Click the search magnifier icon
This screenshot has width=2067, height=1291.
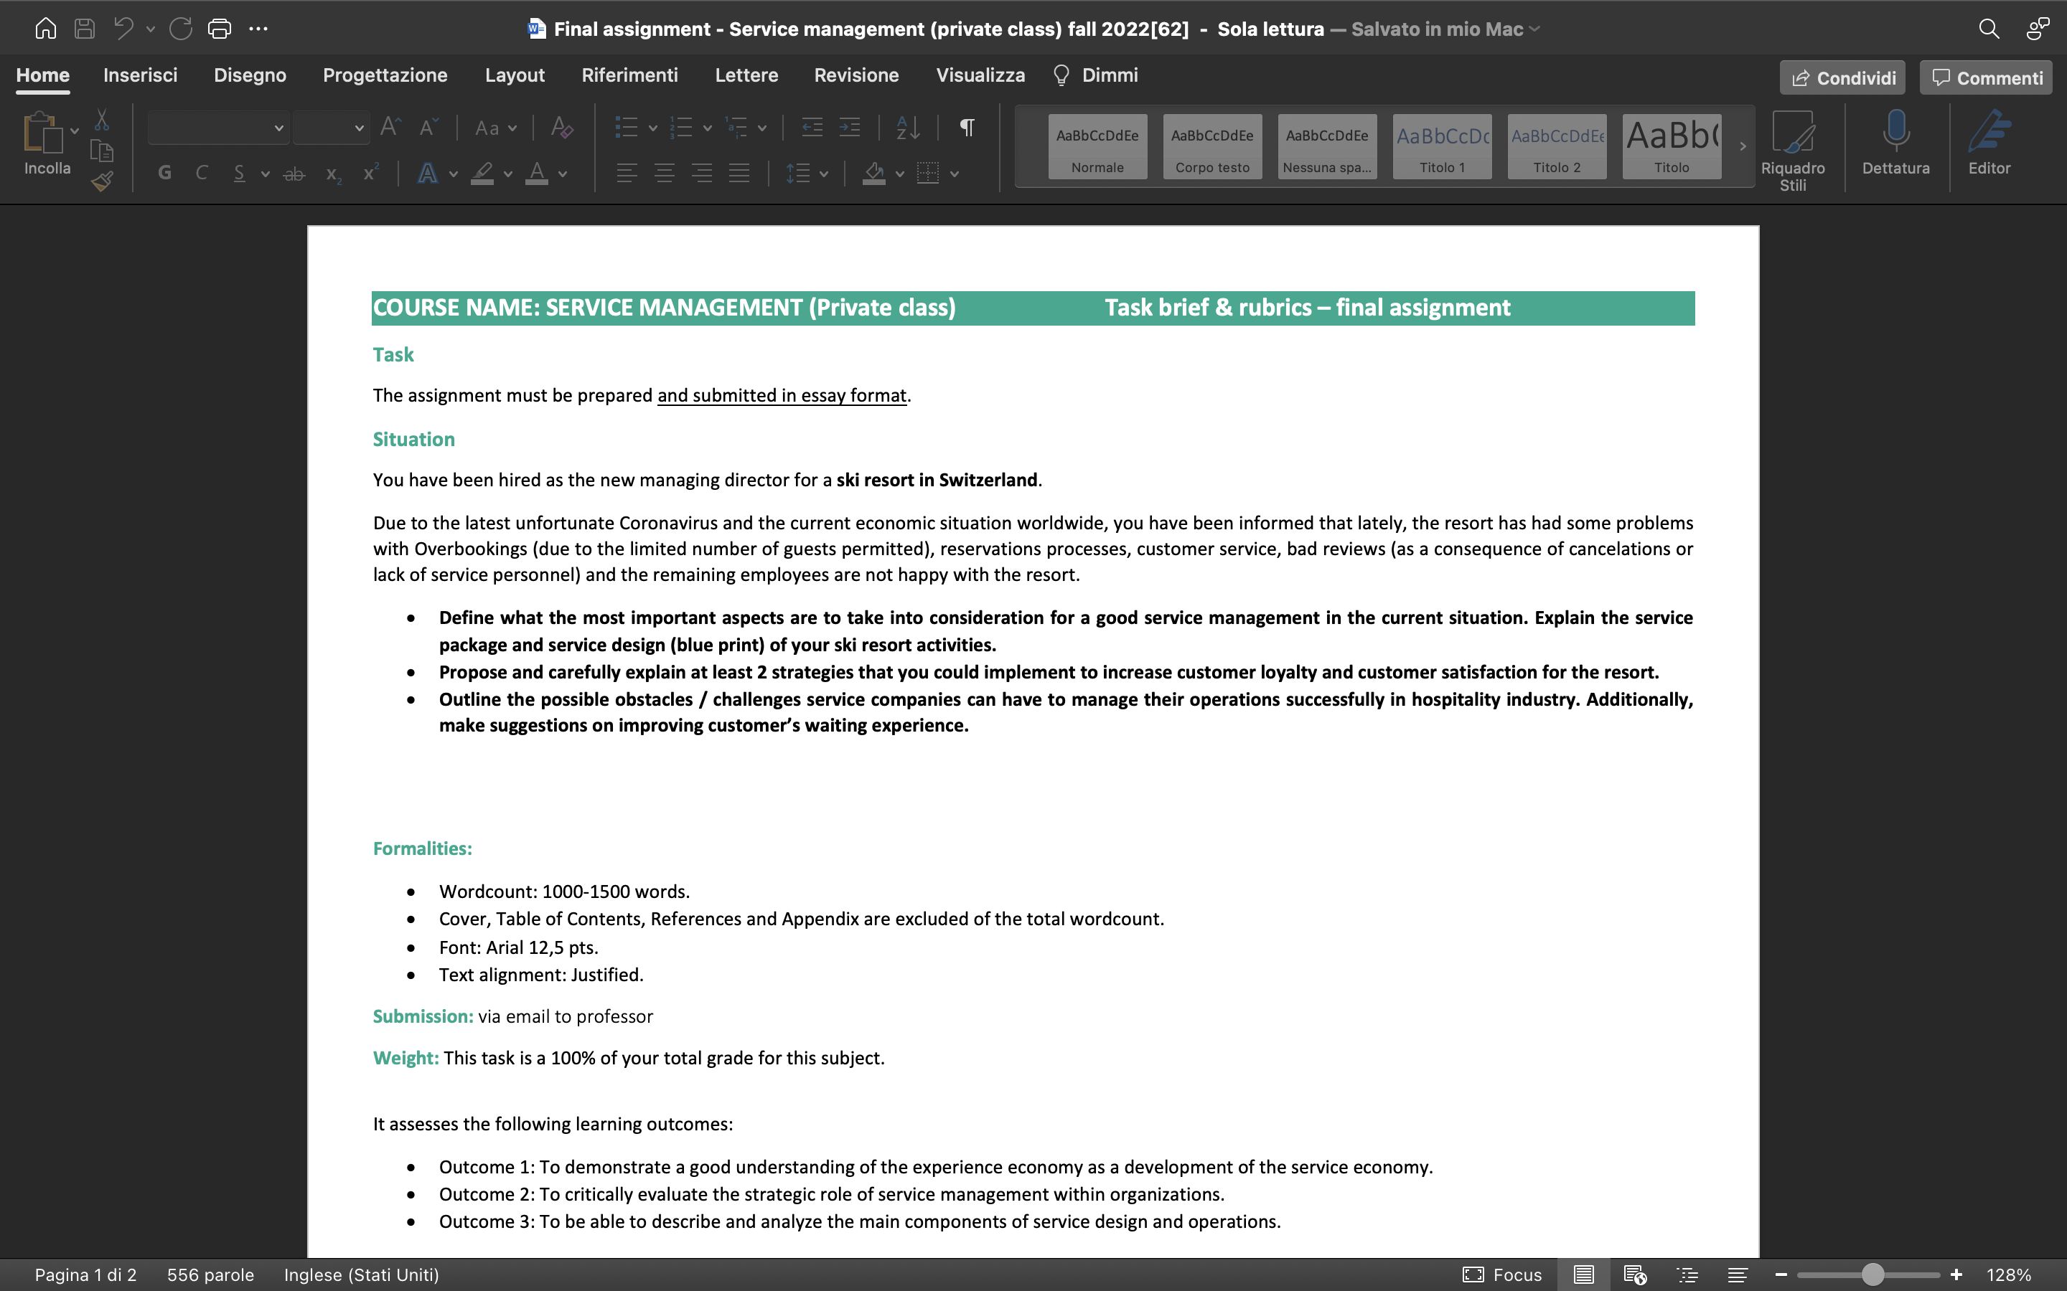pyautogui.click(x=1989, y=29)
